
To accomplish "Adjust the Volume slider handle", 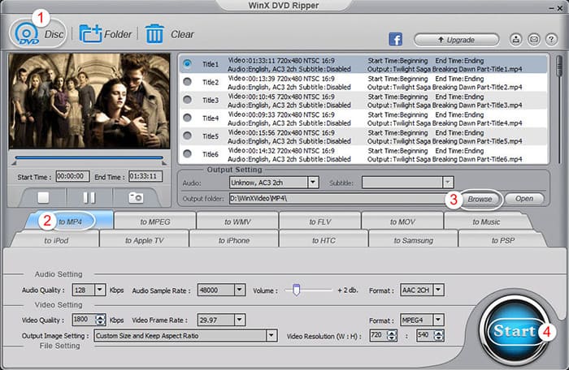I will pos(297,290).
